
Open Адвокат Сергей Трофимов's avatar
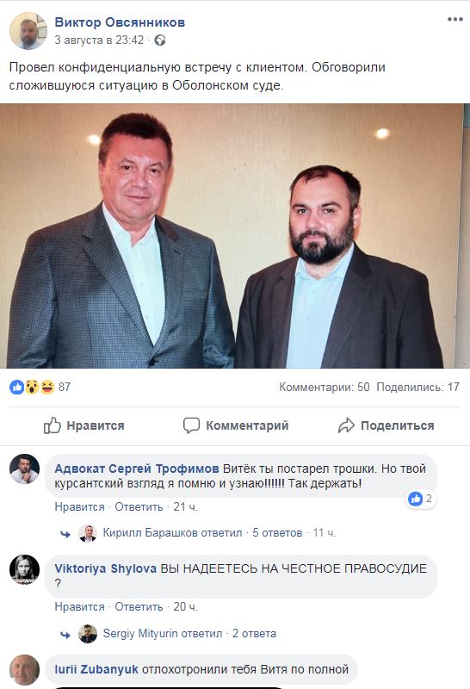25,469
